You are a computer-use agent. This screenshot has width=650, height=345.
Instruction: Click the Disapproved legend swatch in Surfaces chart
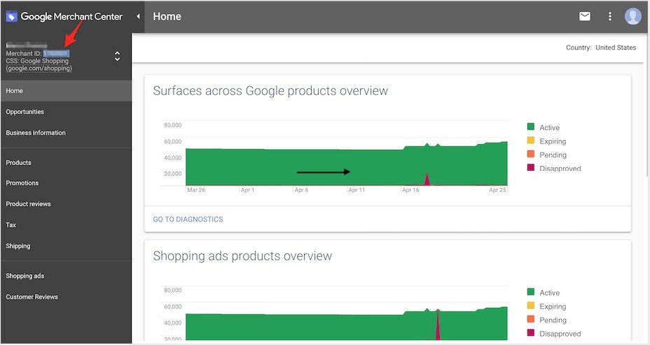coord(531,167)
